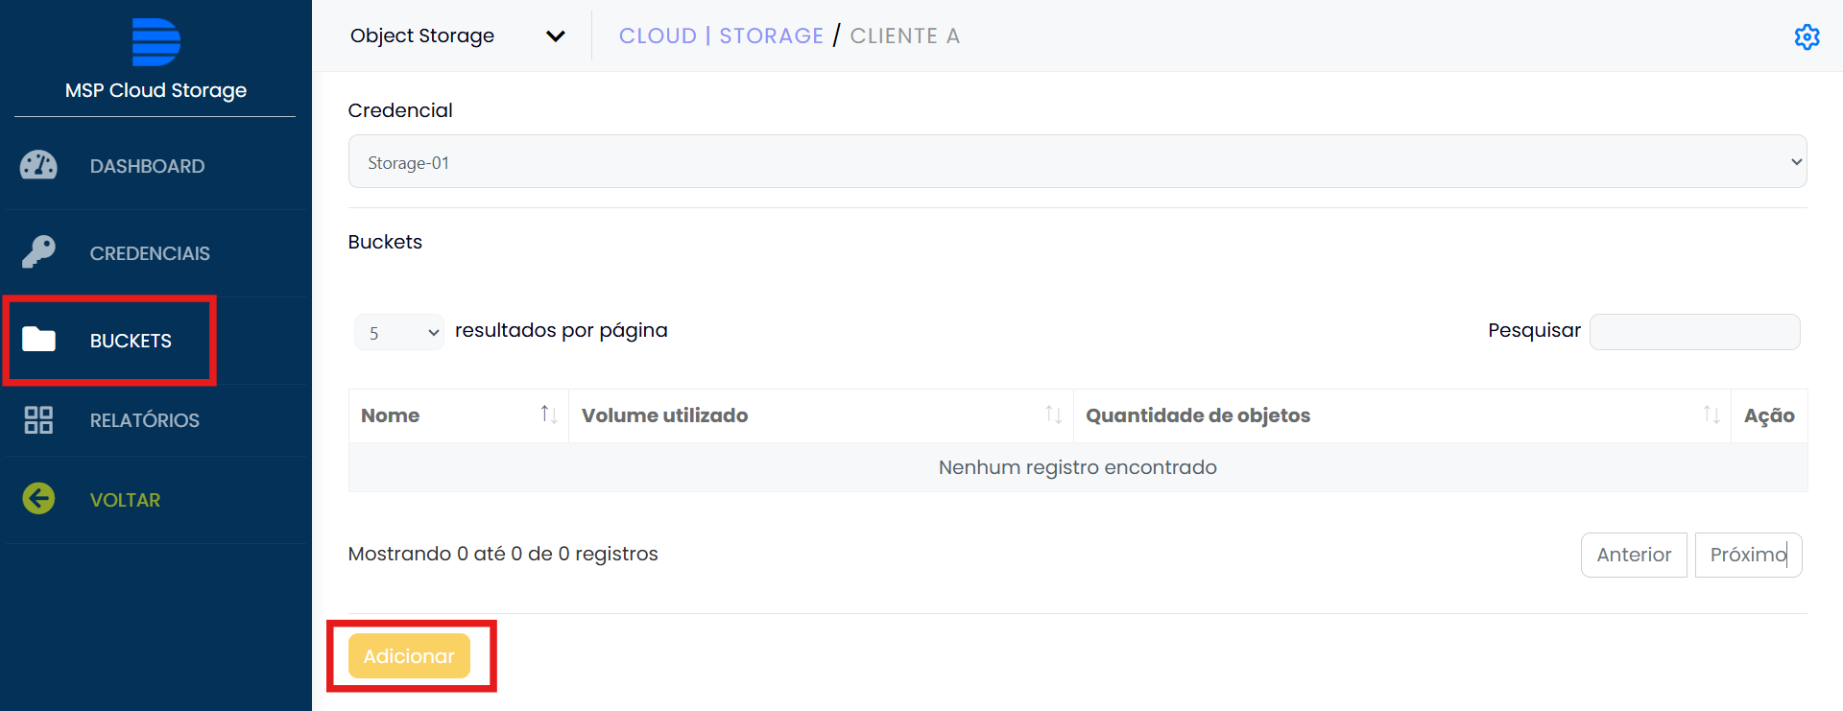1843x711 pixels.
Task: Change the results per page dropdown
Action: pyautogui.click(x=399, y=332)
